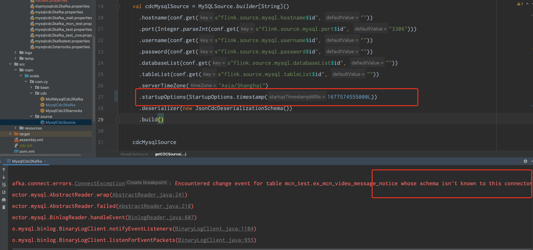Image resolution: width=533 pixels, height=250 pixels.
Task: Click the "3306" default port string
Action: click(x=398, y=29)
